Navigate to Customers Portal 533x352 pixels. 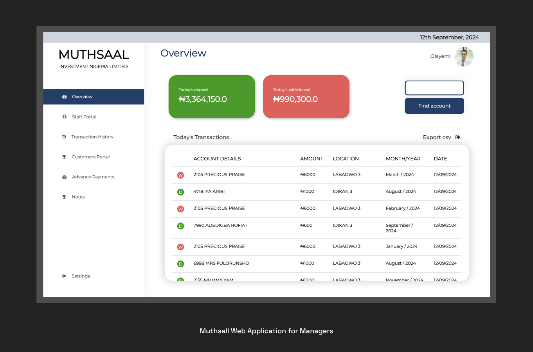91,157
